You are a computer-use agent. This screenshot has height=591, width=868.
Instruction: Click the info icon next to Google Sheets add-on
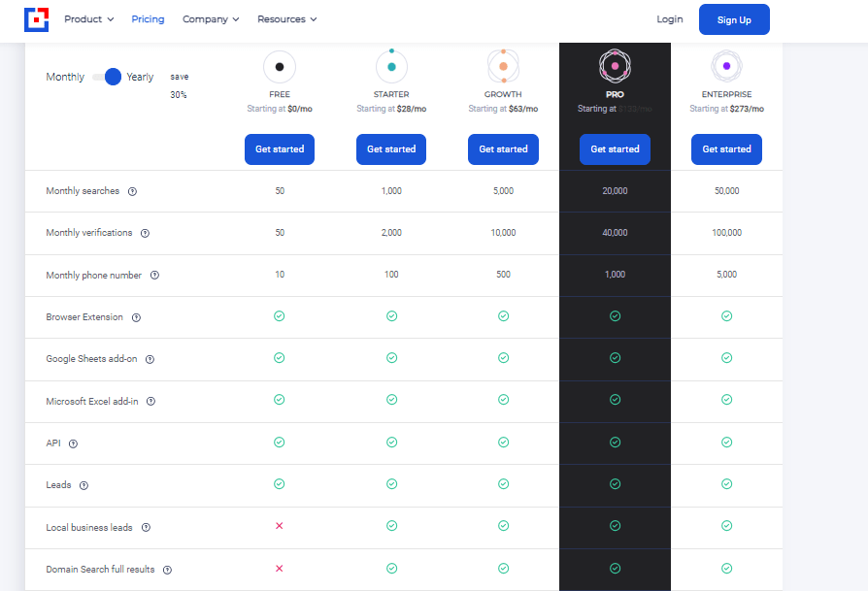[x=150, y=359]
